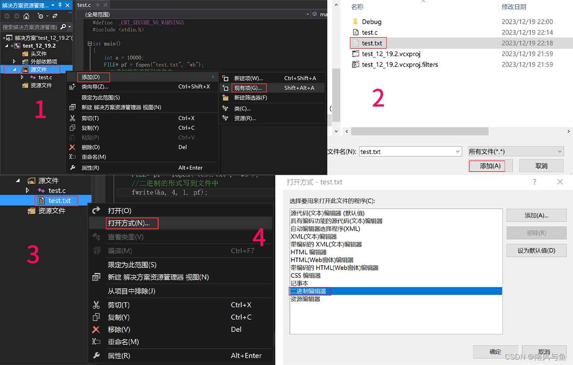Open the 文件名(N) combo box dropdown arrow
The width and height of the screenshot is (573, 365).
tap(457, 151)
